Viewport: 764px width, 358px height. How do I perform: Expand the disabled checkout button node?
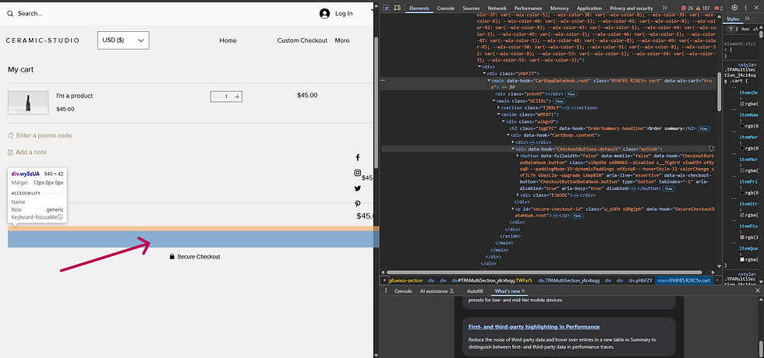click(x=518, y=156)
